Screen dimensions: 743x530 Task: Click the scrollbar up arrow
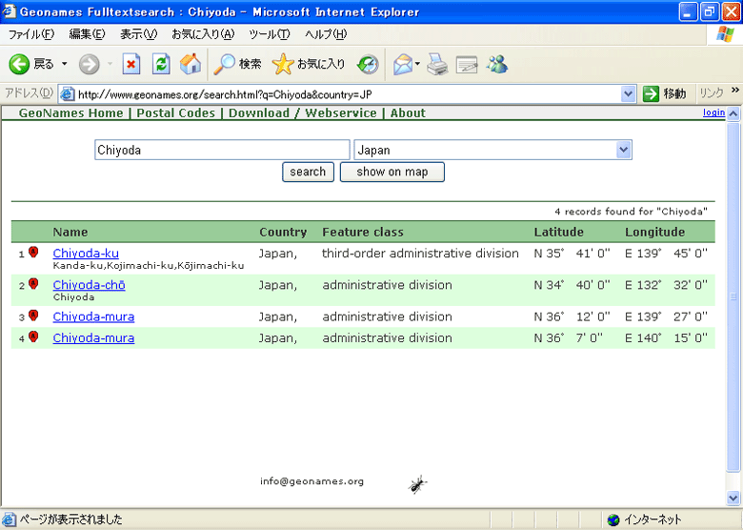[733, 114]
